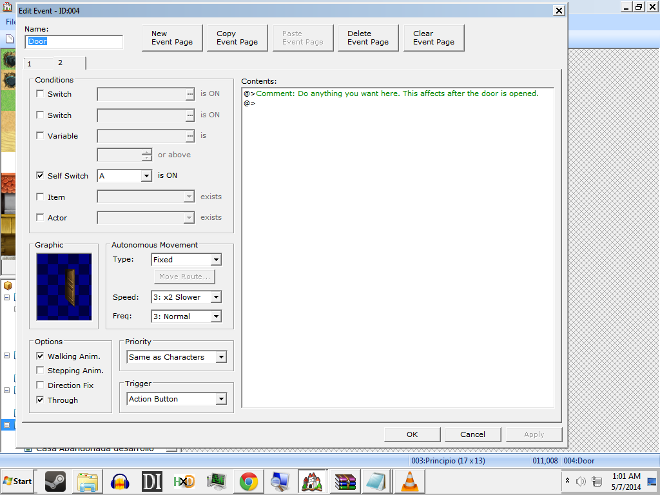The height and width of the screenshot is (495, 660).
Task: Click the event Name text field
Action: click(74, 41)
